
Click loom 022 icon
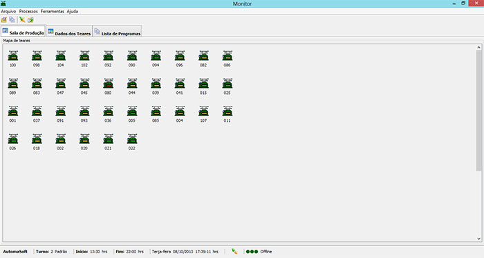tap(132, 139)
